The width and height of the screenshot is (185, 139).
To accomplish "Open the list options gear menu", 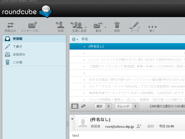I will tap(75, 39).
